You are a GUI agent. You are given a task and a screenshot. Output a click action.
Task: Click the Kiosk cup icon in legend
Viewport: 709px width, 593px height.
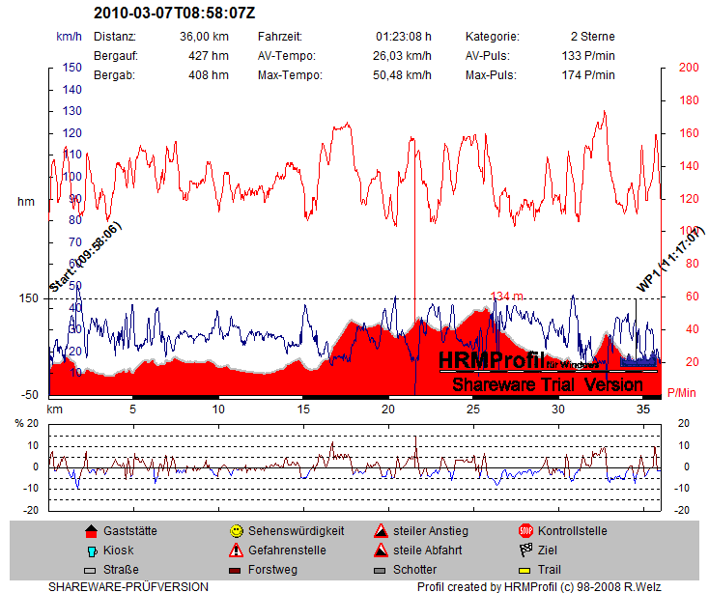pos(91,551)
